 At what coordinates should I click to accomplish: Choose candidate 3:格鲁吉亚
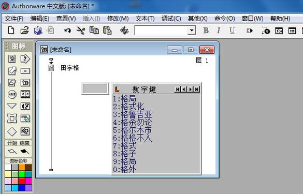(133, 114)
